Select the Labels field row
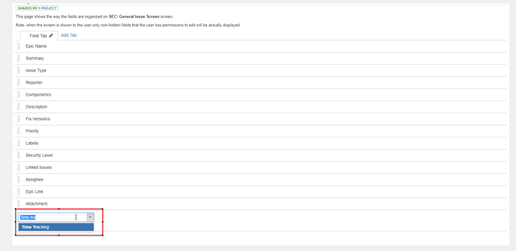The height and width of the screenshot is (251, 516). pyautogui.click(x=260, y=143)
